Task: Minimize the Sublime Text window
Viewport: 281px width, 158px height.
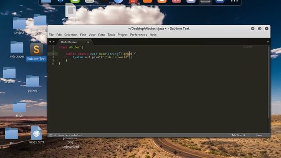Action: click(x=252, y=29)
